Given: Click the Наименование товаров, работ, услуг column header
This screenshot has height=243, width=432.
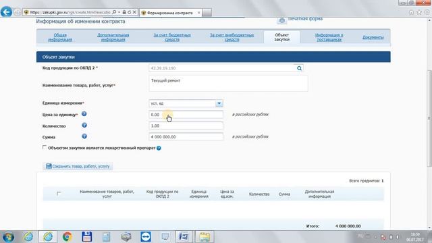Looking at the screenshot, I should point(107,194).
